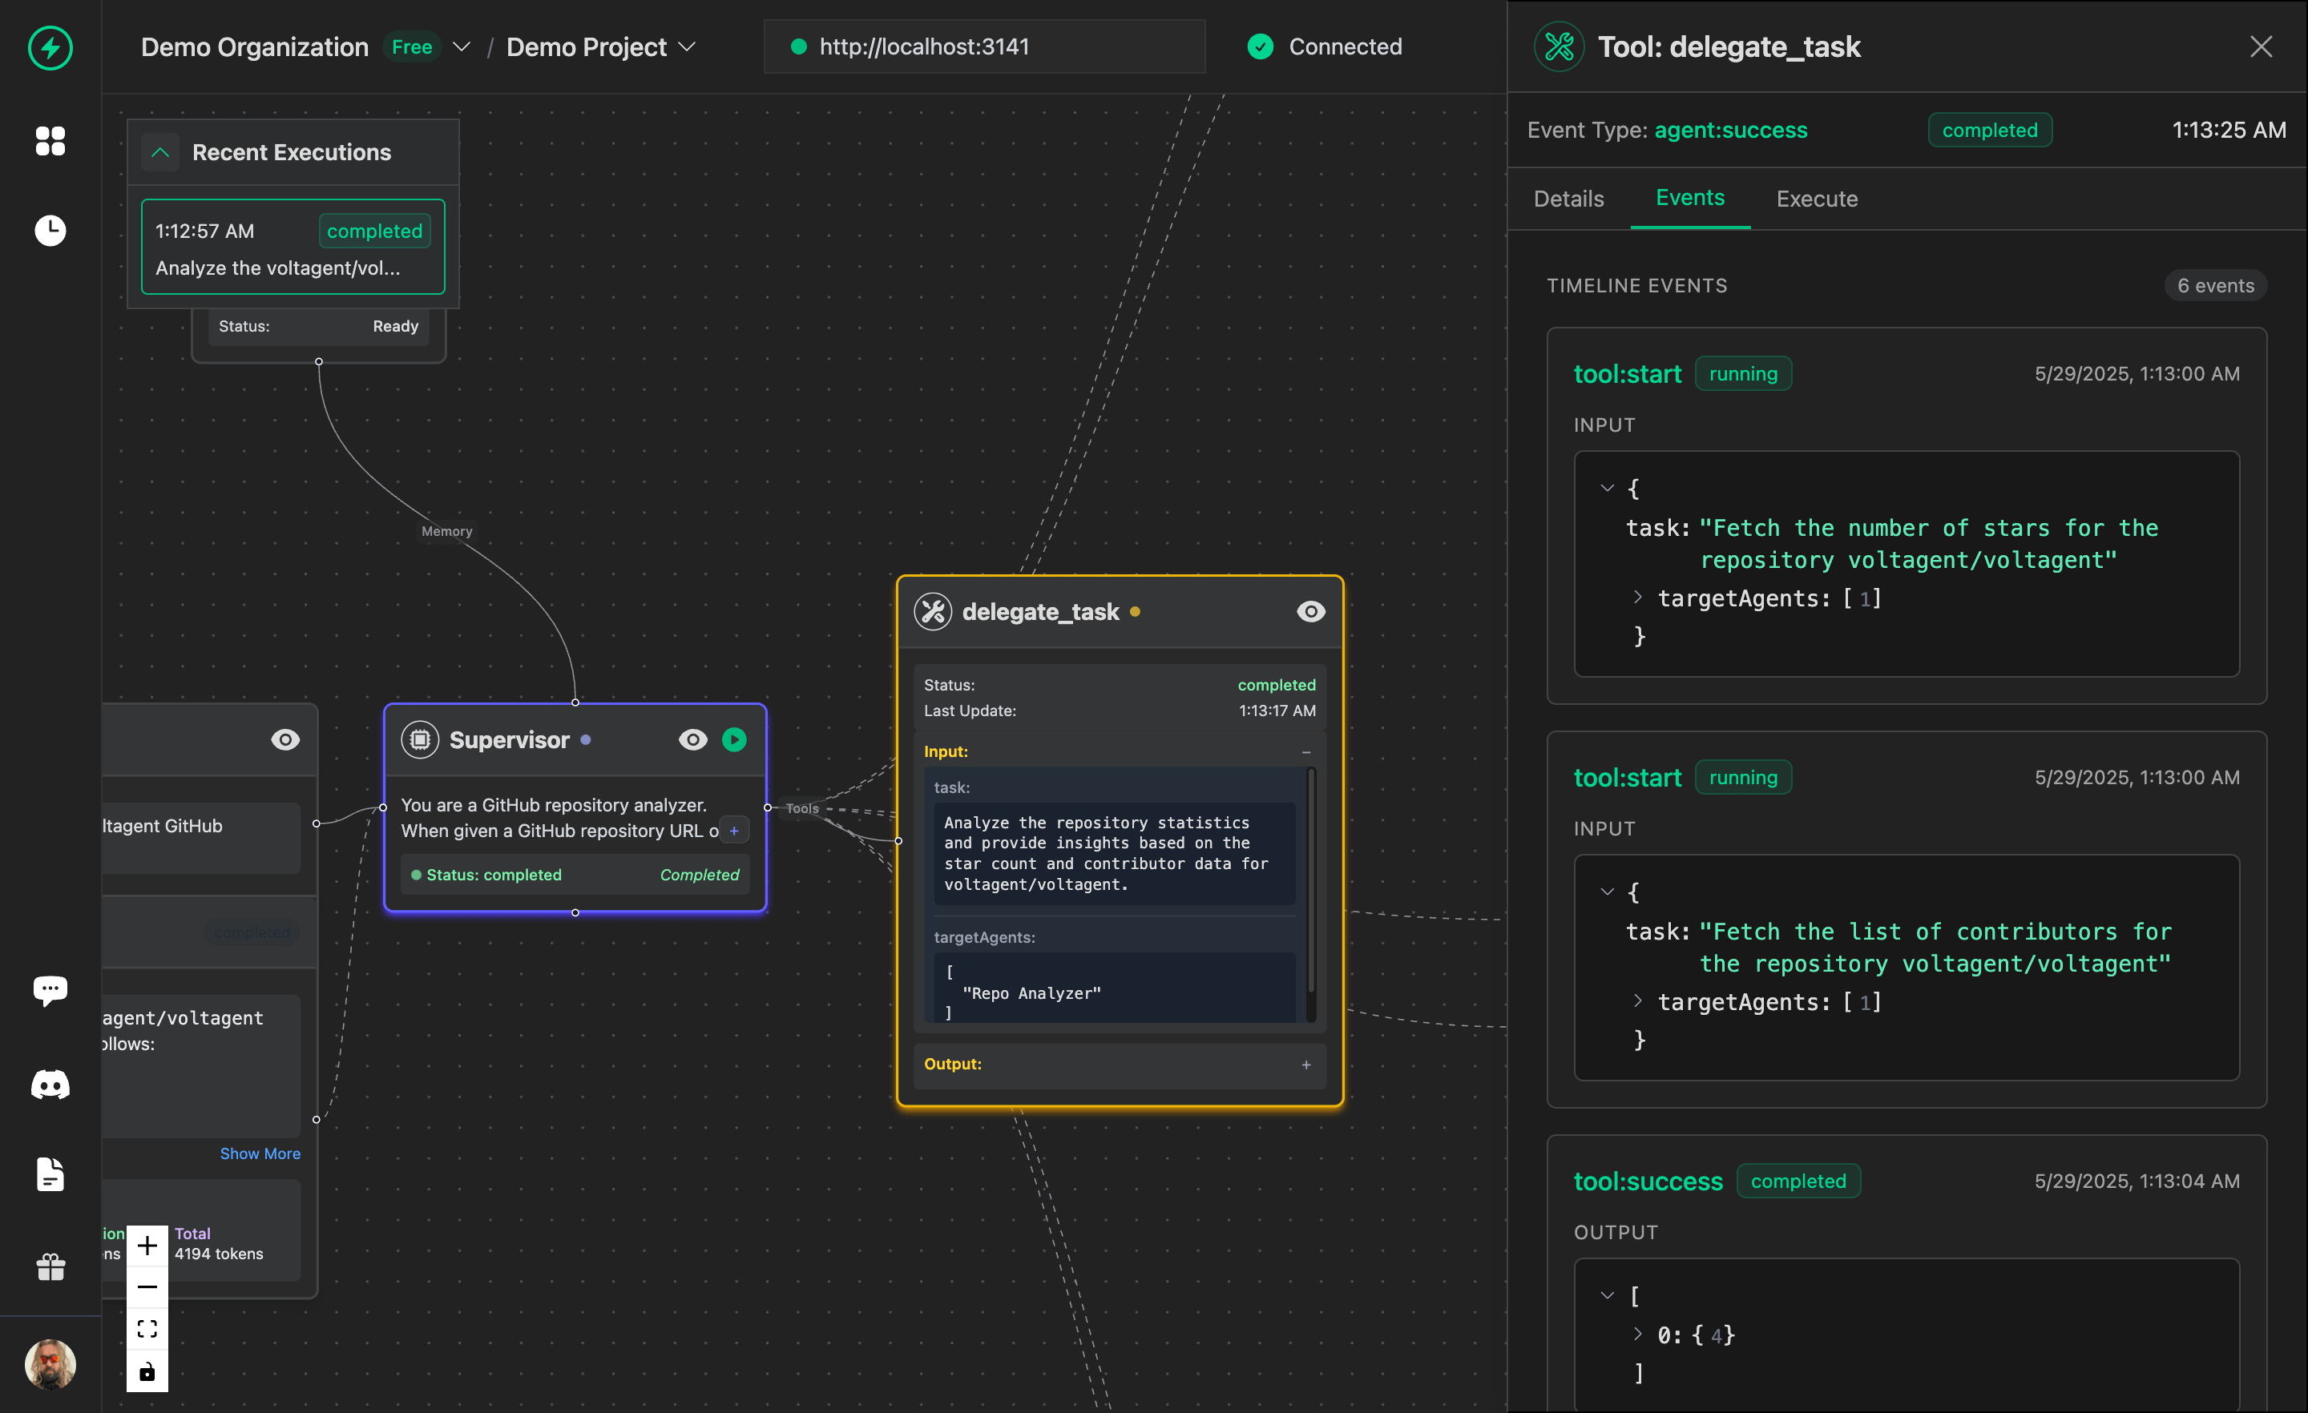The image size is (2308, 1413).
Task: Select the Events tab
Action: (1690, 198)
